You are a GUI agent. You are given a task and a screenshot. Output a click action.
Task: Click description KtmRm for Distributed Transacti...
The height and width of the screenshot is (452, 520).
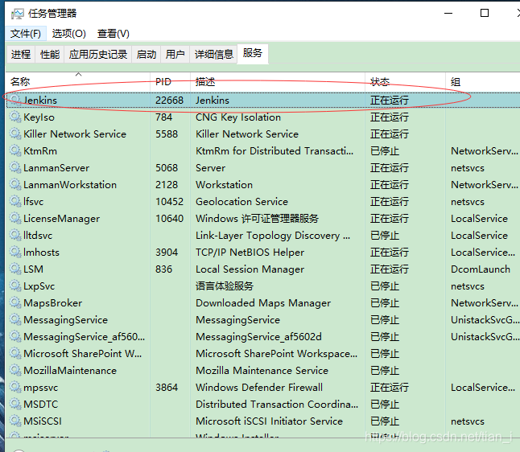274,150
